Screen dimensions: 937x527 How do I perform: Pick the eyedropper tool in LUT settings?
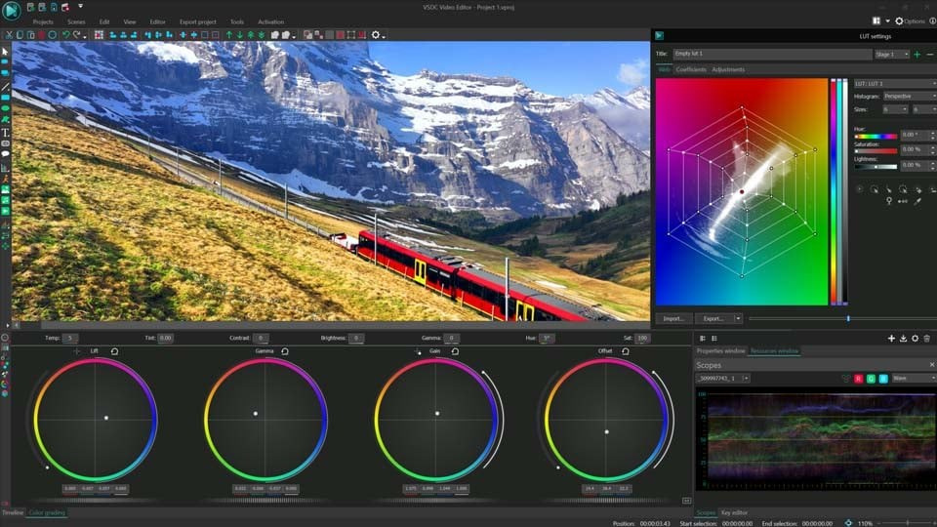coord(917,201)
